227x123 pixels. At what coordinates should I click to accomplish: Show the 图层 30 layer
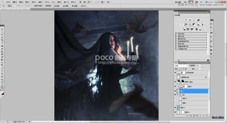(175, 99)
